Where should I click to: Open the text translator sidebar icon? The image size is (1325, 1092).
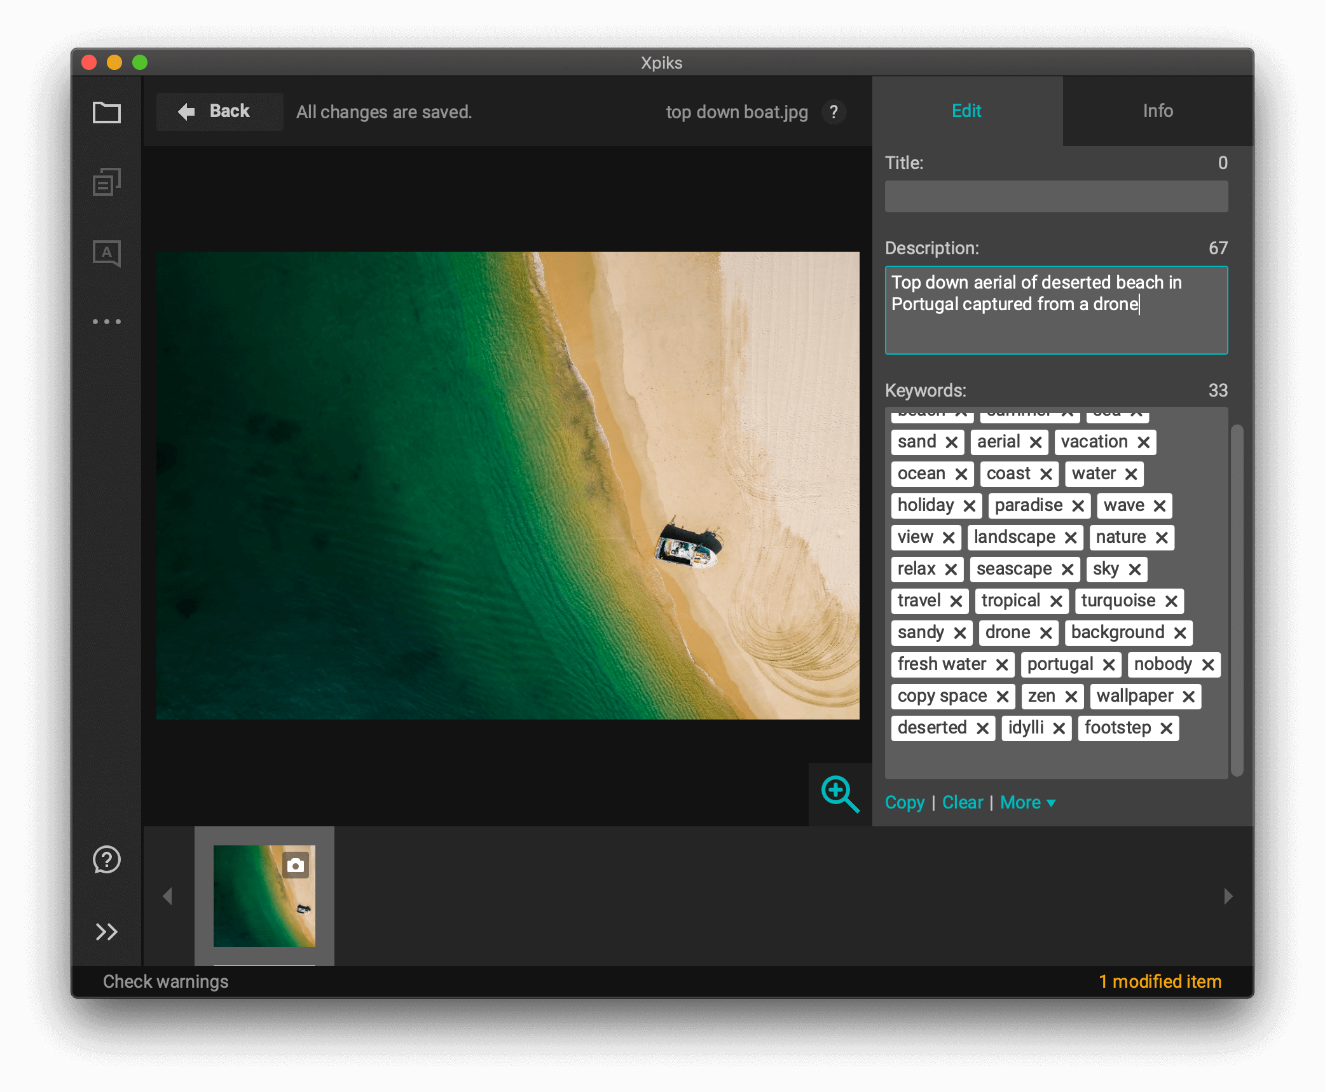click(x=106, y=253)
